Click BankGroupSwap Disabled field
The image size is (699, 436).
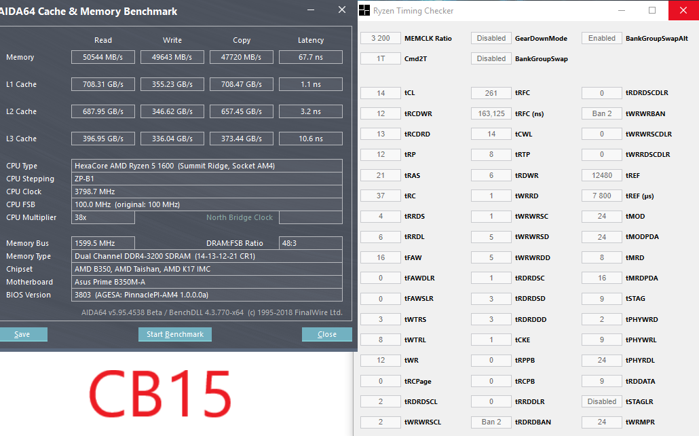pos(491,58)
